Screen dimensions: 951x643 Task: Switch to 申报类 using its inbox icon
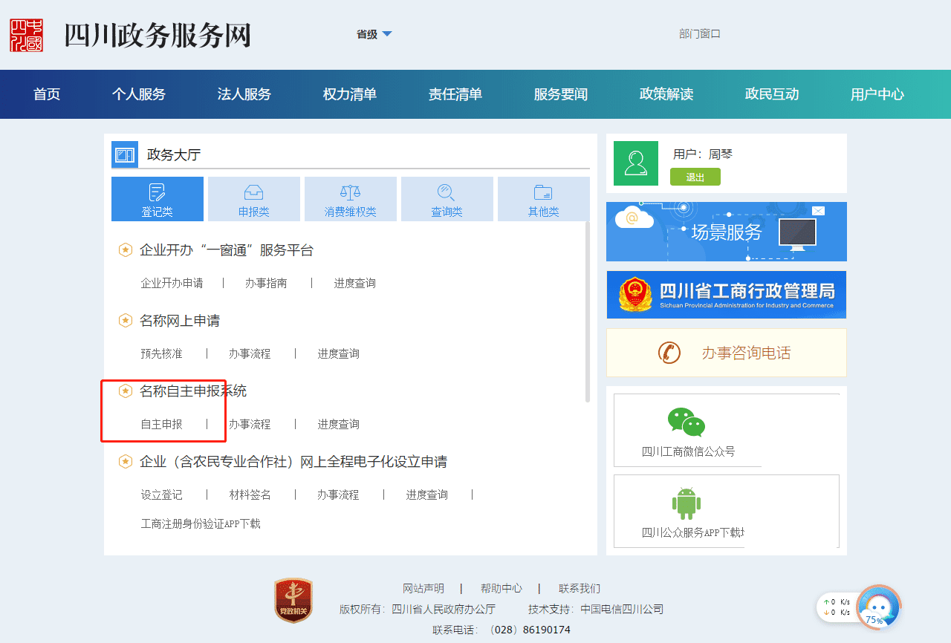253,193
